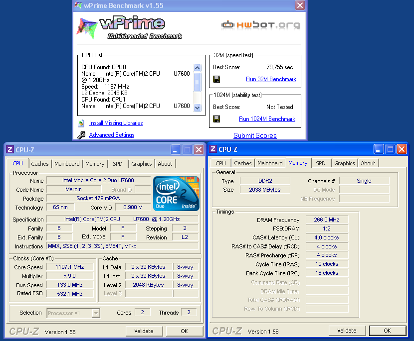The image size is (414, 341).
Task: Click the Name field showing Intel Mobile Core 2 Duo U7600
Action: [x=98, y=180]
